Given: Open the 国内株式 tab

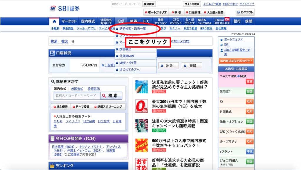Looking at the screenshot, I should (88, 21).
